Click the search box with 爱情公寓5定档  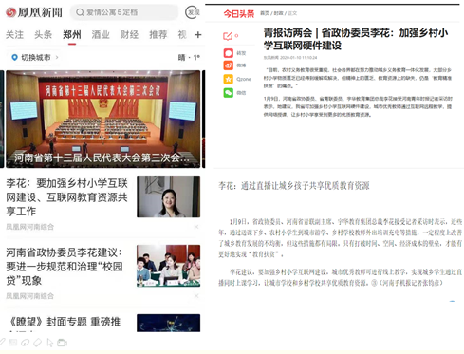coord(124,12)
